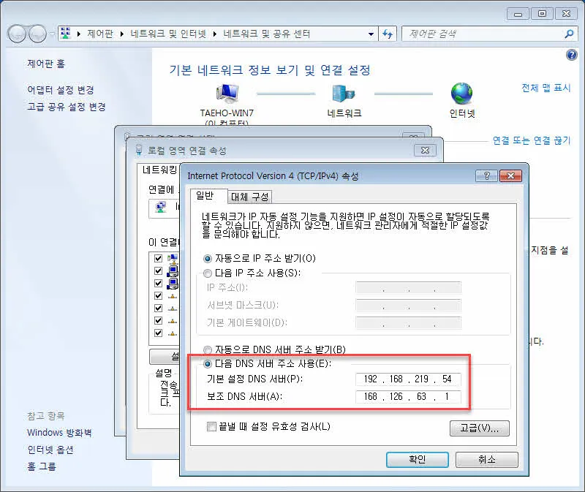Screen dimensions: 585x492
Task: Click the TAEHO-WIN7 computer icon
Action: click(x=225, y=93)
